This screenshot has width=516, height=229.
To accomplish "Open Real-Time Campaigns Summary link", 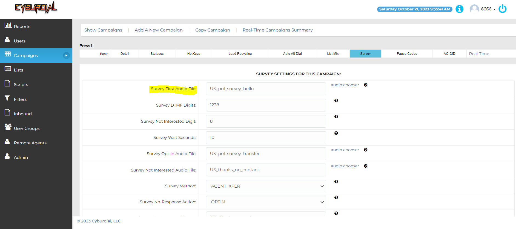I will [277, 30].
